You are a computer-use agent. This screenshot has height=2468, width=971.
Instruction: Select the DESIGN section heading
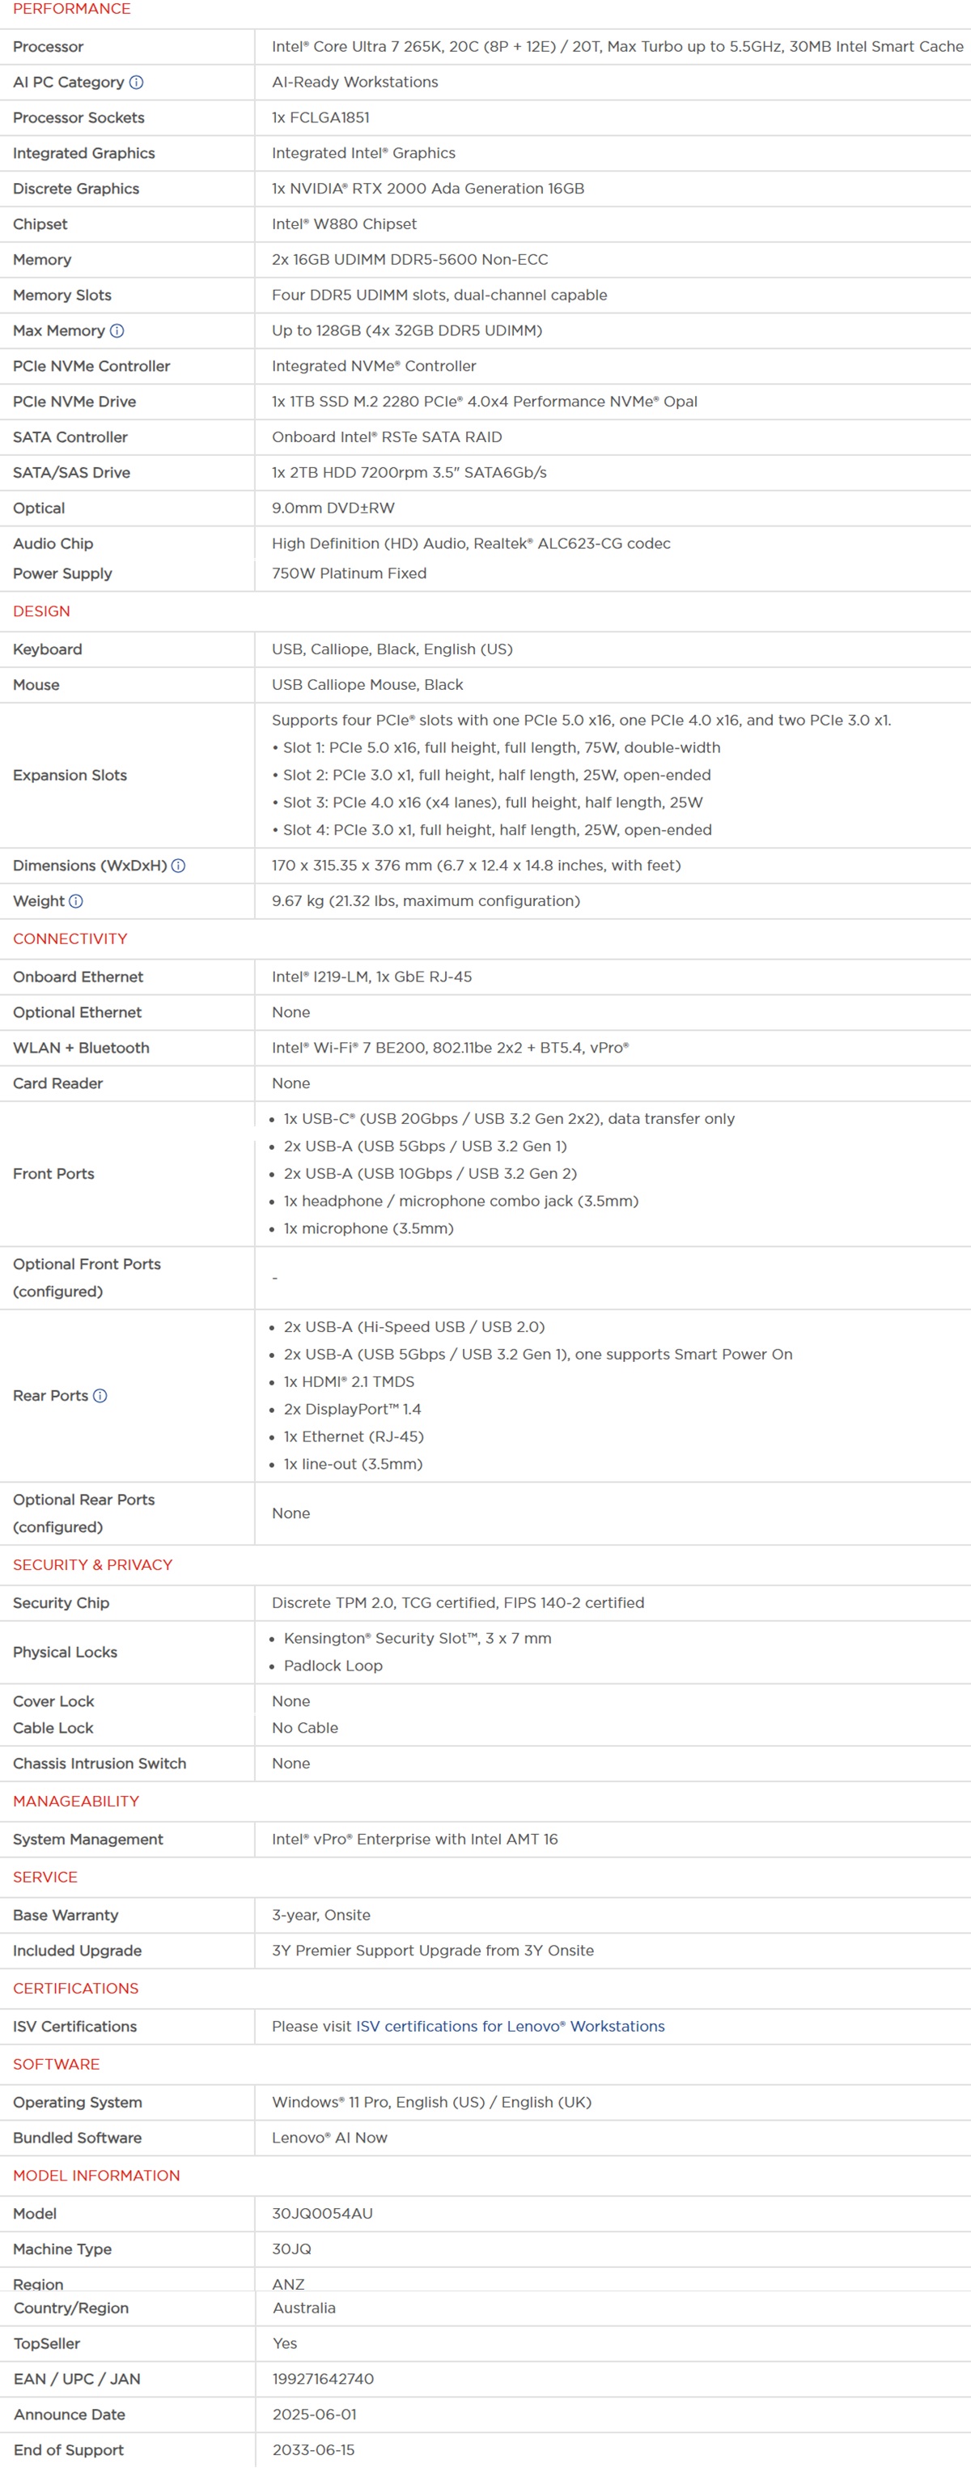[41, 611]
